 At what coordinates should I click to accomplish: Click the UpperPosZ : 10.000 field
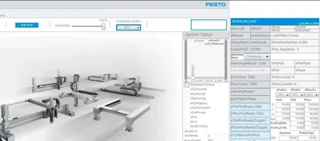click(x=251, y=49)
